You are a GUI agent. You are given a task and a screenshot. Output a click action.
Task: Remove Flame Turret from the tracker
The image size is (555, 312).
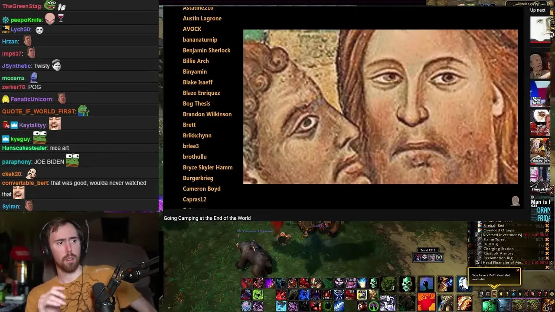click(x=547, y=240)
